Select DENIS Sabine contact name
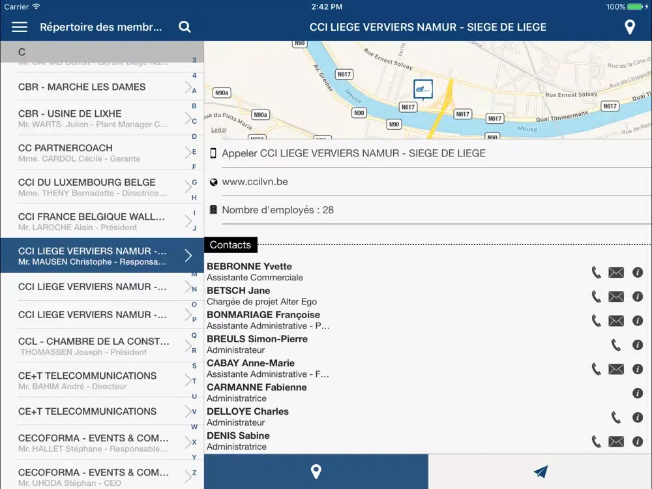The width and height of the screenshot is (652, 489). pos(238,436)
